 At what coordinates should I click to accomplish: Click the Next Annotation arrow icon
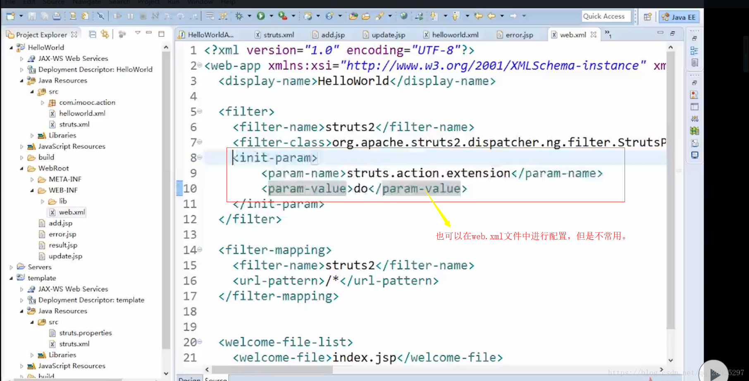433,16
